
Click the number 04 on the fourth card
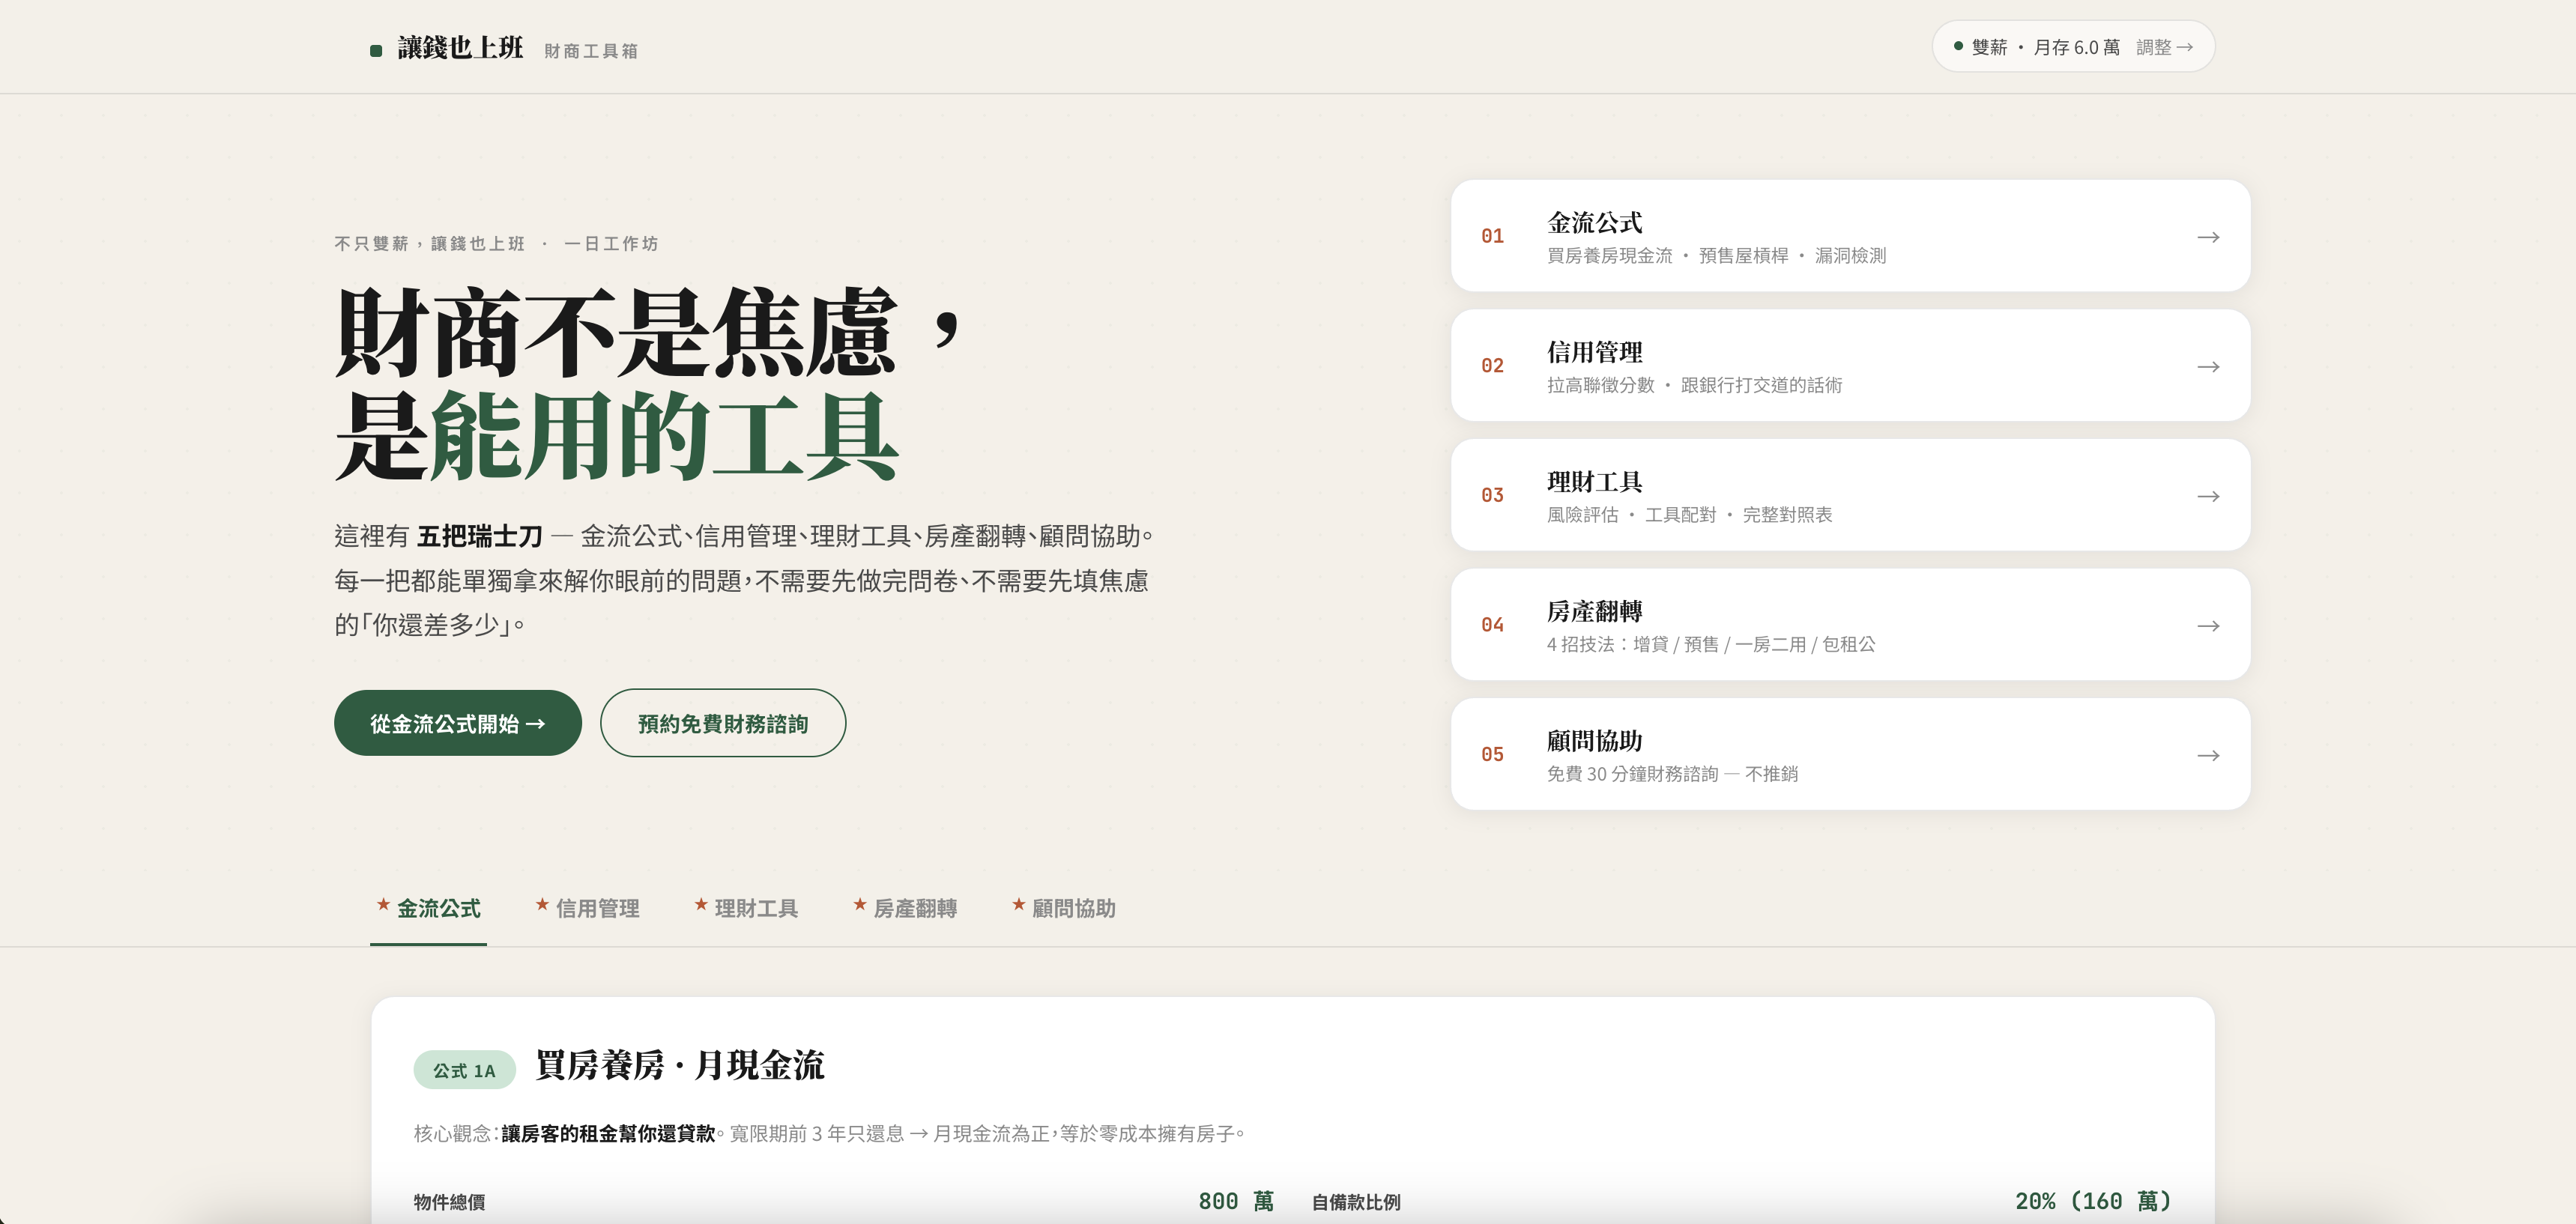tap(1492, 625)
